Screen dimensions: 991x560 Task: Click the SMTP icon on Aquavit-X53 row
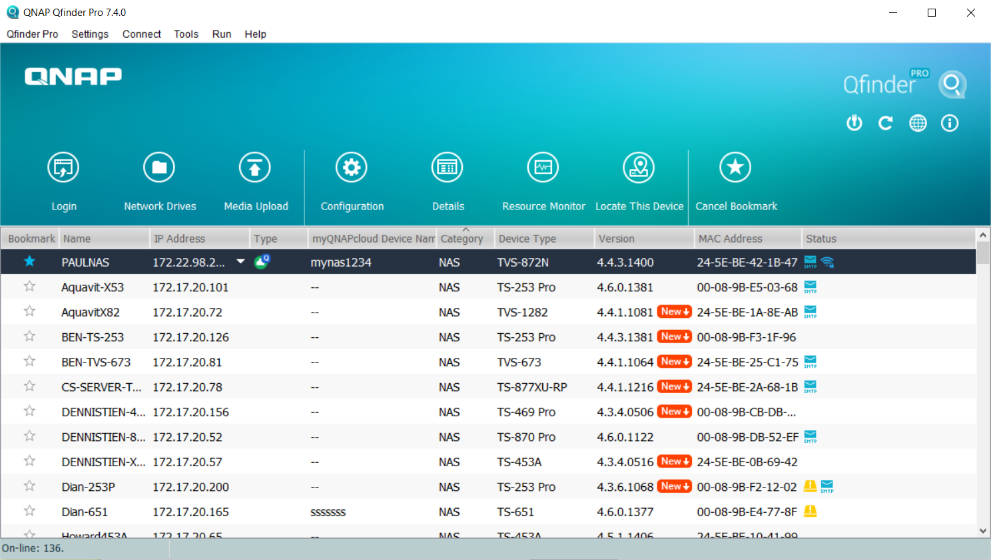click(x=811, y=287)
